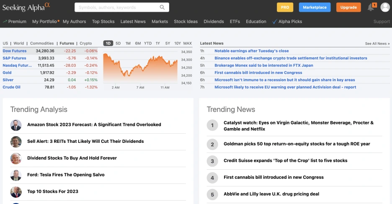
Task: Go to My Authors
Action: tap(74, 21)
